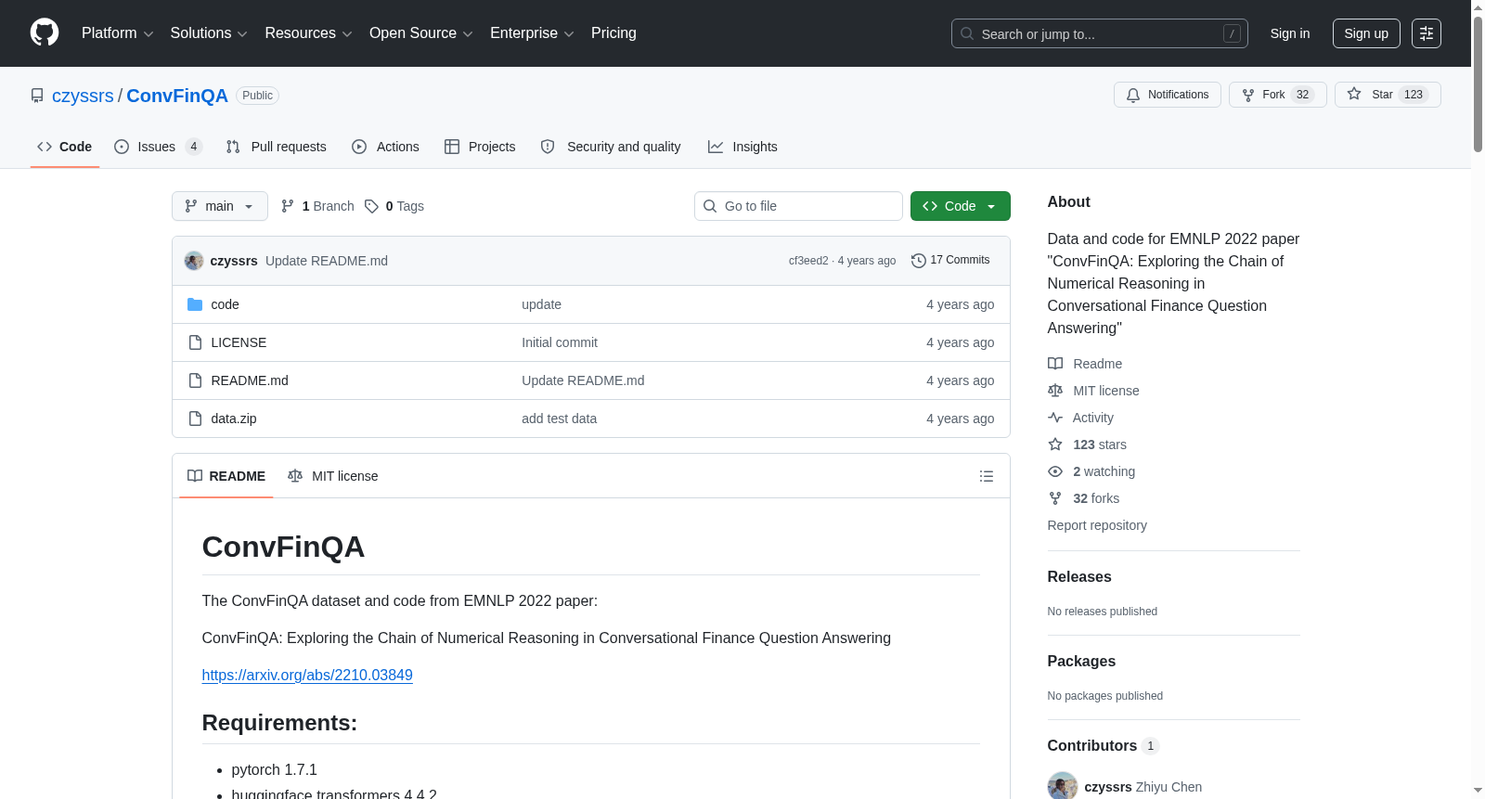
Task: Click the Contributors heading
Action: coord(1092,745)
